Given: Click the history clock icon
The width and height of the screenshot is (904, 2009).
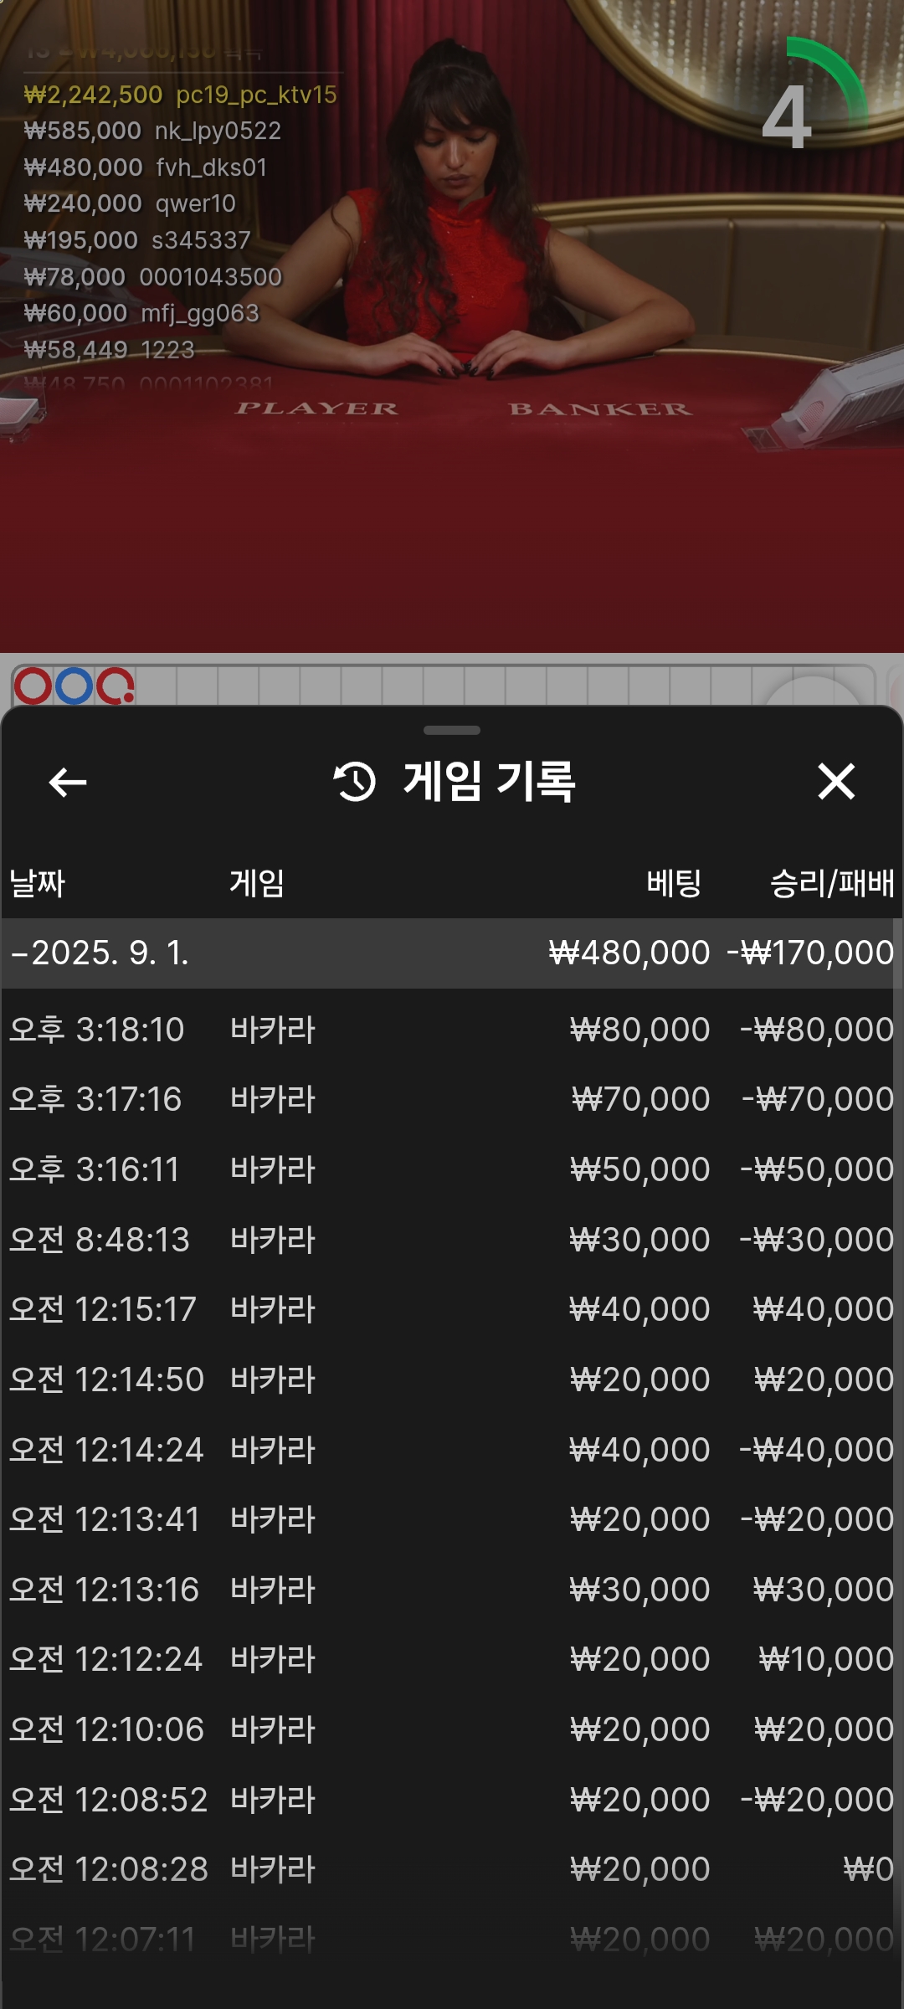Looking at the screenshot, I should [355, 782].
